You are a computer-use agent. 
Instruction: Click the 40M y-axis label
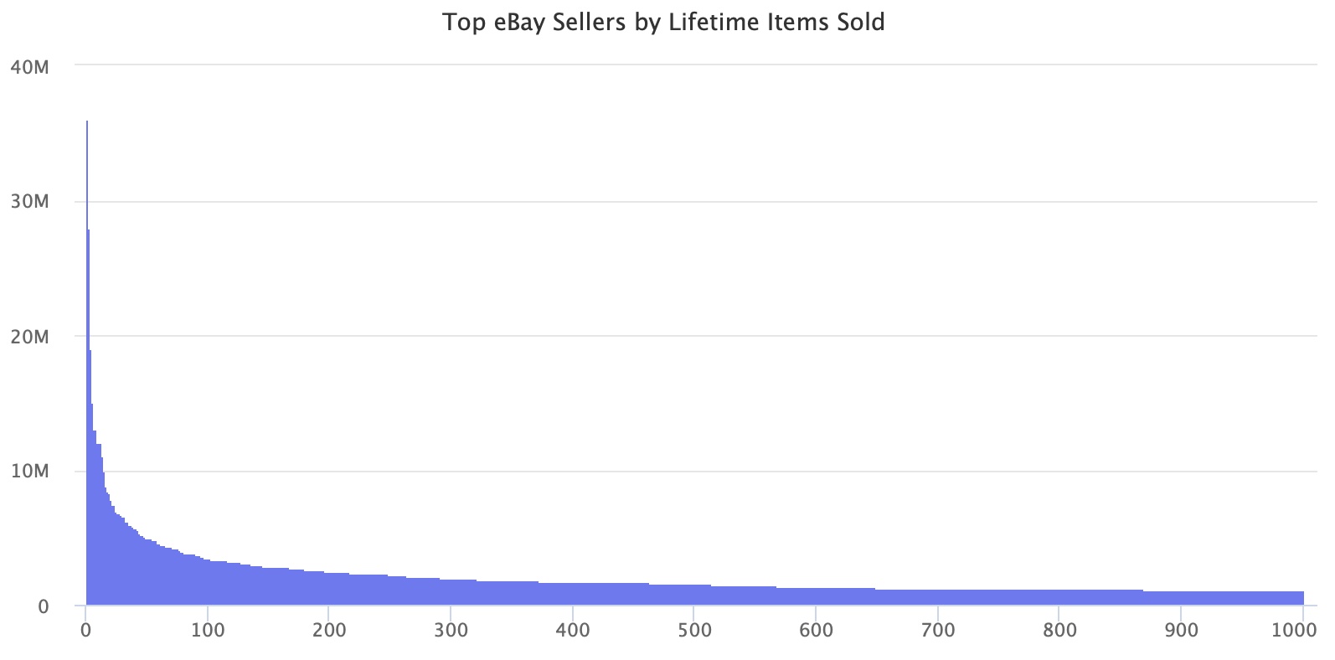click(30, 66)
